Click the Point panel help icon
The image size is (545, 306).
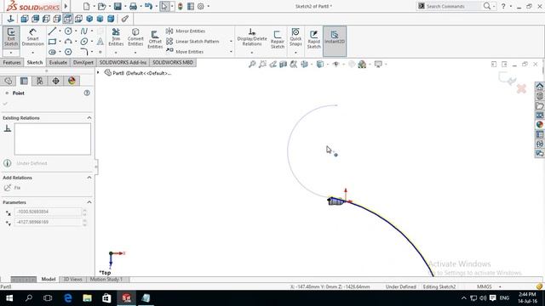pos(87,93)
